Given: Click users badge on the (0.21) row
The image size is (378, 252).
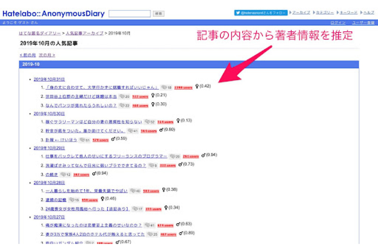Looking at the screenshot, I should point(140,97).
